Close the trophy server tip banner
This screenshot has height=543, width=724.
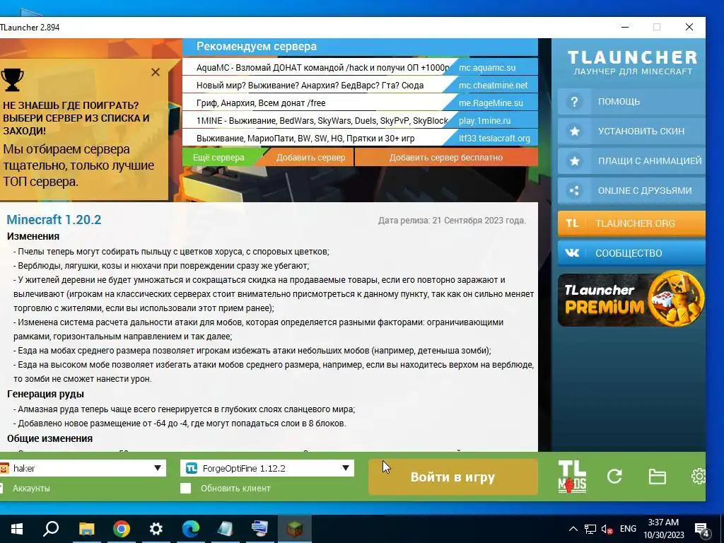156,72
